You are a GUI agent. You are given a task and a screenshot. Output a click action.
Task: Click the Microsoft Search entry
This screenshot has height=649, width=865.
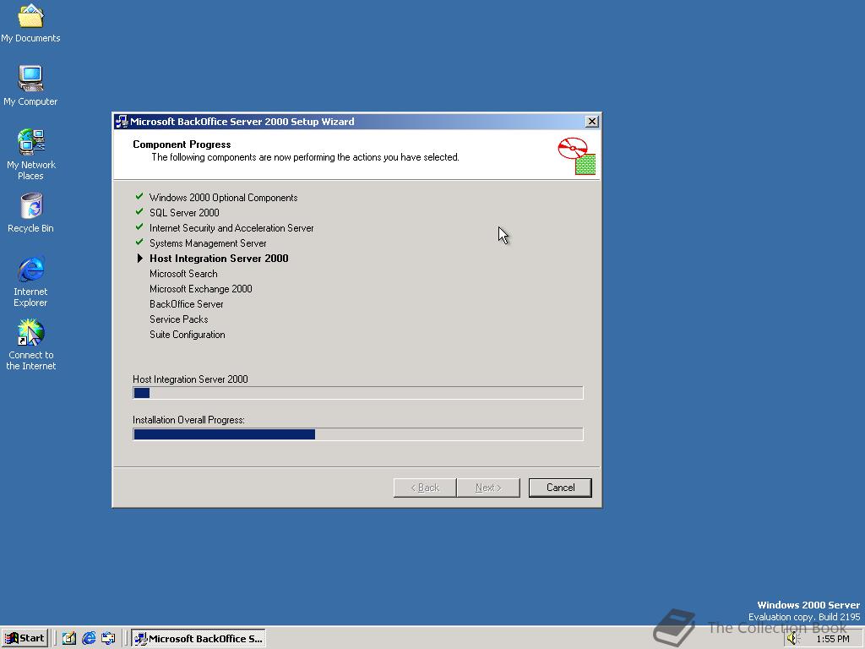(x=183, y=274)
